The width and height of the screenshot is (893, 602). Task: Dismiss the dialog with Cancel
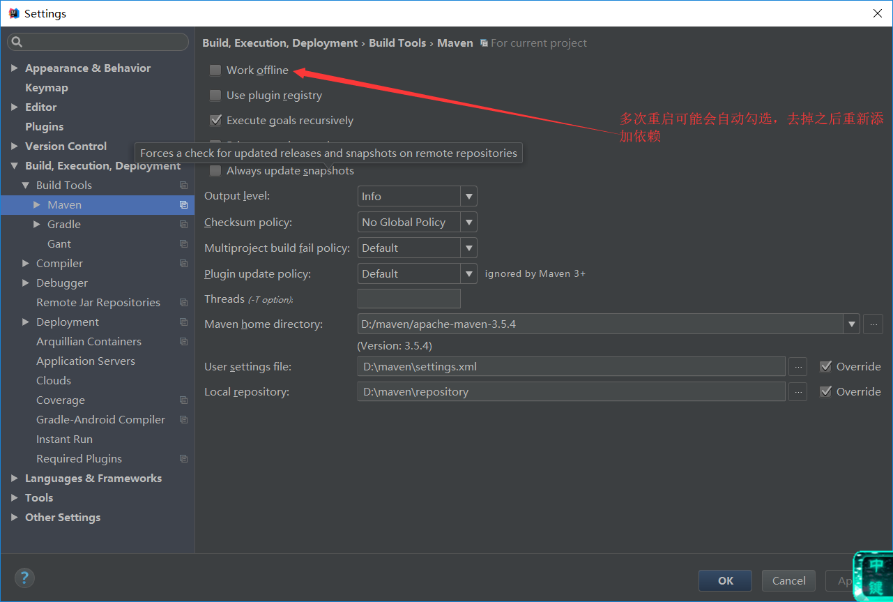(x=789, y=581)
